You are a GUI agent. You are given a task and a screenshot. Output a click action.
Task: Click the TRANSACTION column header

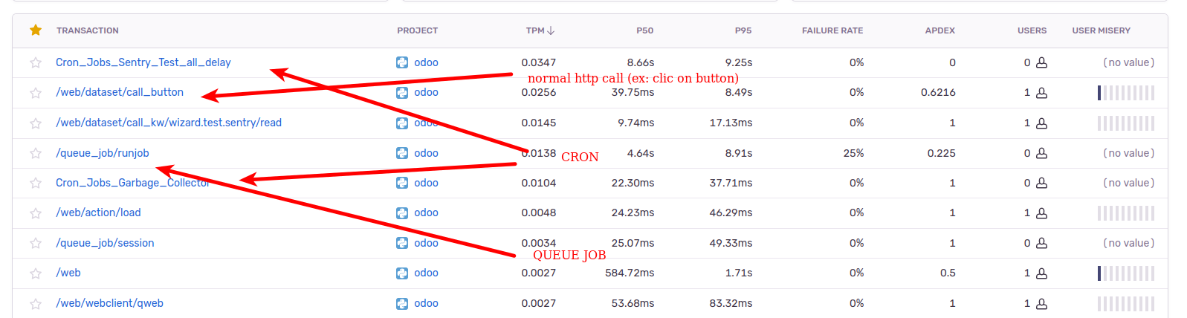click(x=88, y=30)
